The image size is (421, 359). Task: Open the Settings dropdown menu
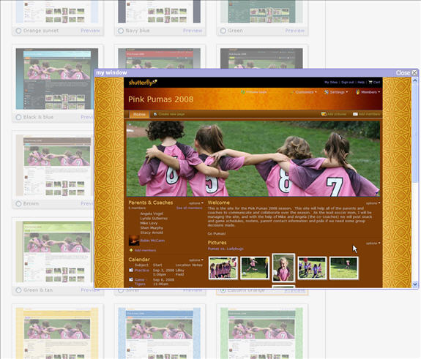point(336,92)
